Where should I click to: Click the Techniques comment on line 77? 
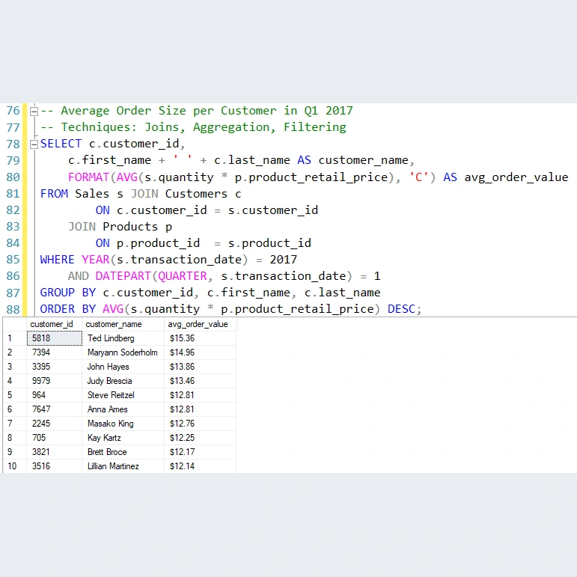193,127
